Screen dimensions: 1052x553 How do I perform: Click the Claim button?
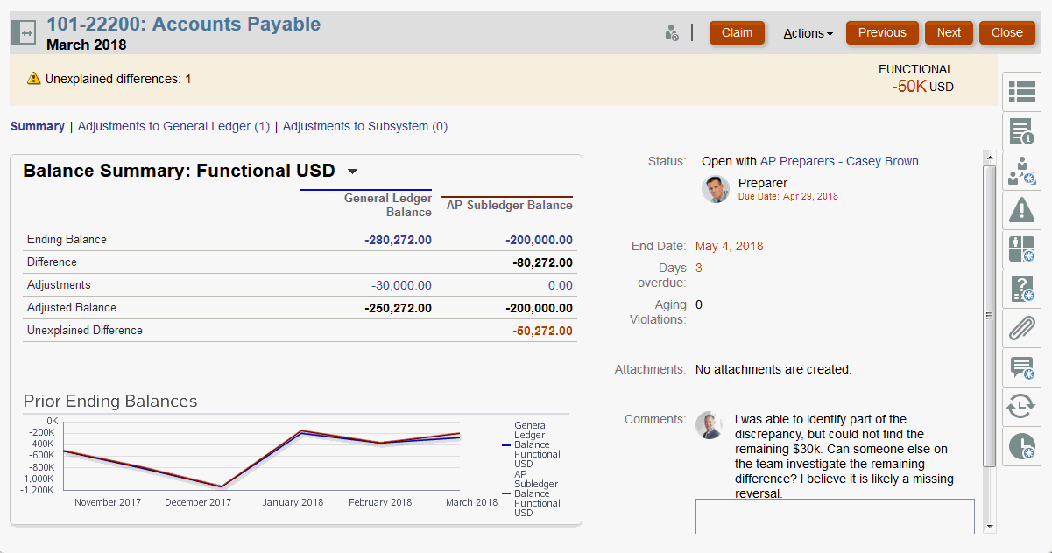737,32
